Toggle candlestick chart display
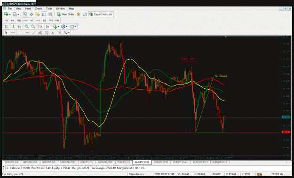The height and width of the screenshot is (178, 294). [x=13, y=27]
